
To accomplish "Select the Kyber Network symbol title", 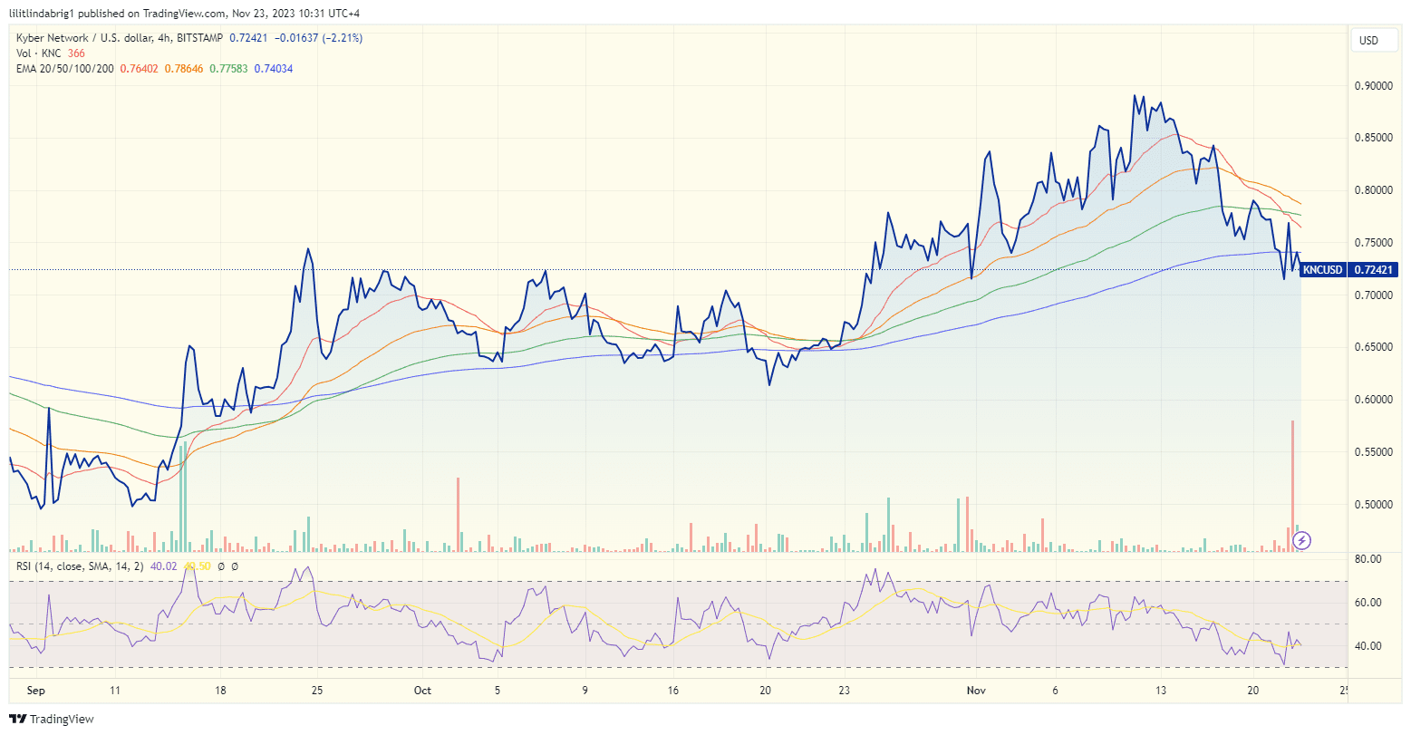I will coord(54,38).
